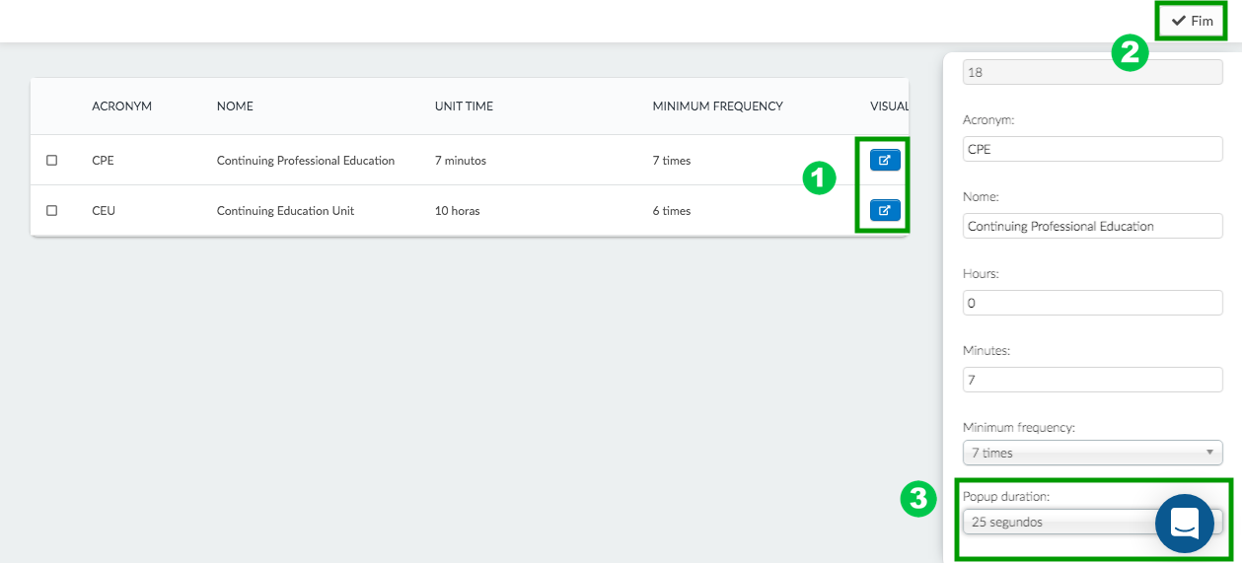The image size is (1242, 563).
Task: Click the Hours input field
Action: (1092, 303)
